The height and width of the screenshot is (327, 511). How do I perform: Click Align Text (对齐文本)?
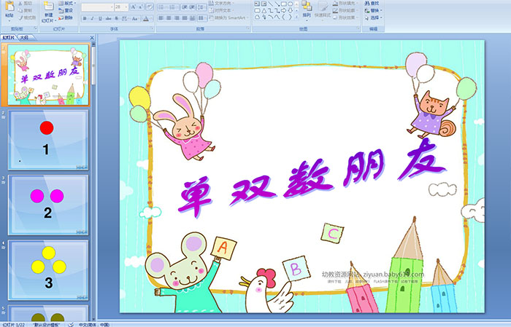tap(220, 10)
